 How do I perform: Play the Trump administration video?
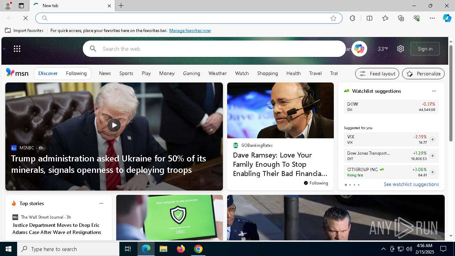point(114,125)
